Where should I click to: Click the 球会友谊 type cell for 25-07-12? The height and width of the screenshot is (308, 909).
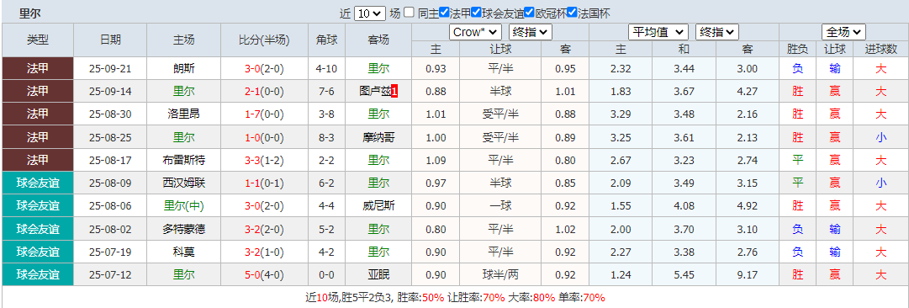[38, 275]
